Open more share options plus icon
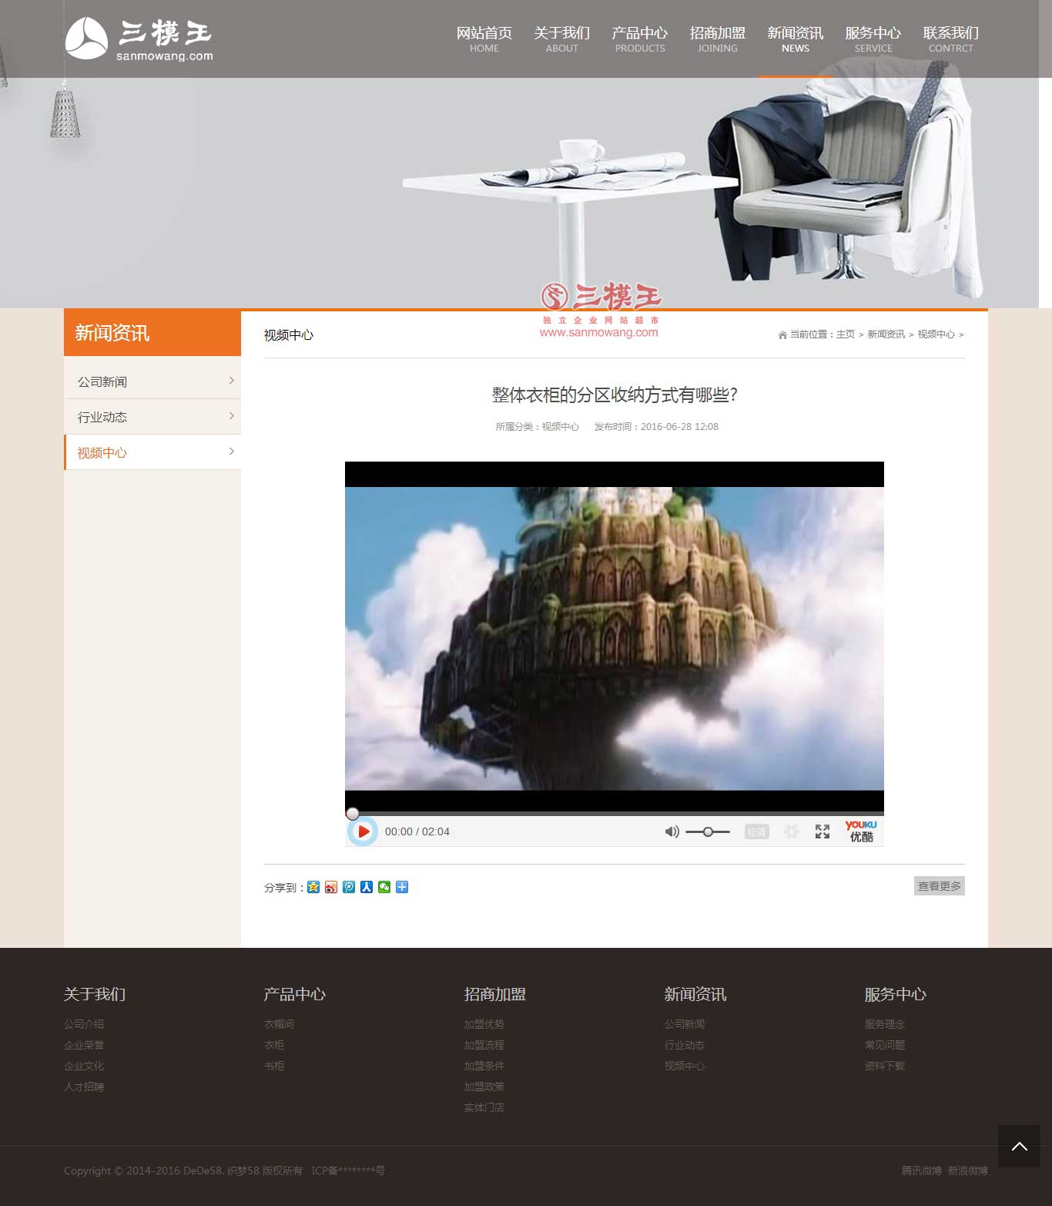 click(402, 887)
